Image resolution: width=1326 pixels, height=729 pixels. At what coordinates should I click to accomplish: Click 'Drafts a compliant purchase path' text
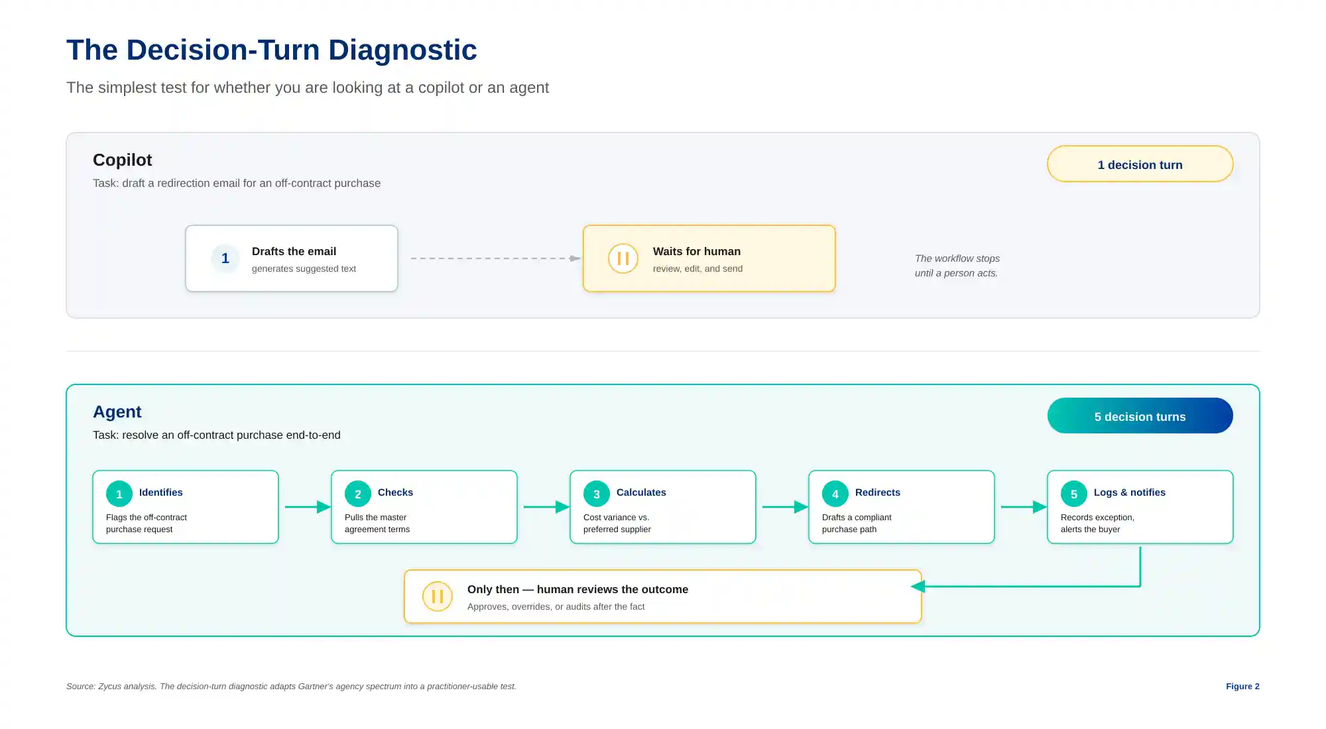point(857,523)
